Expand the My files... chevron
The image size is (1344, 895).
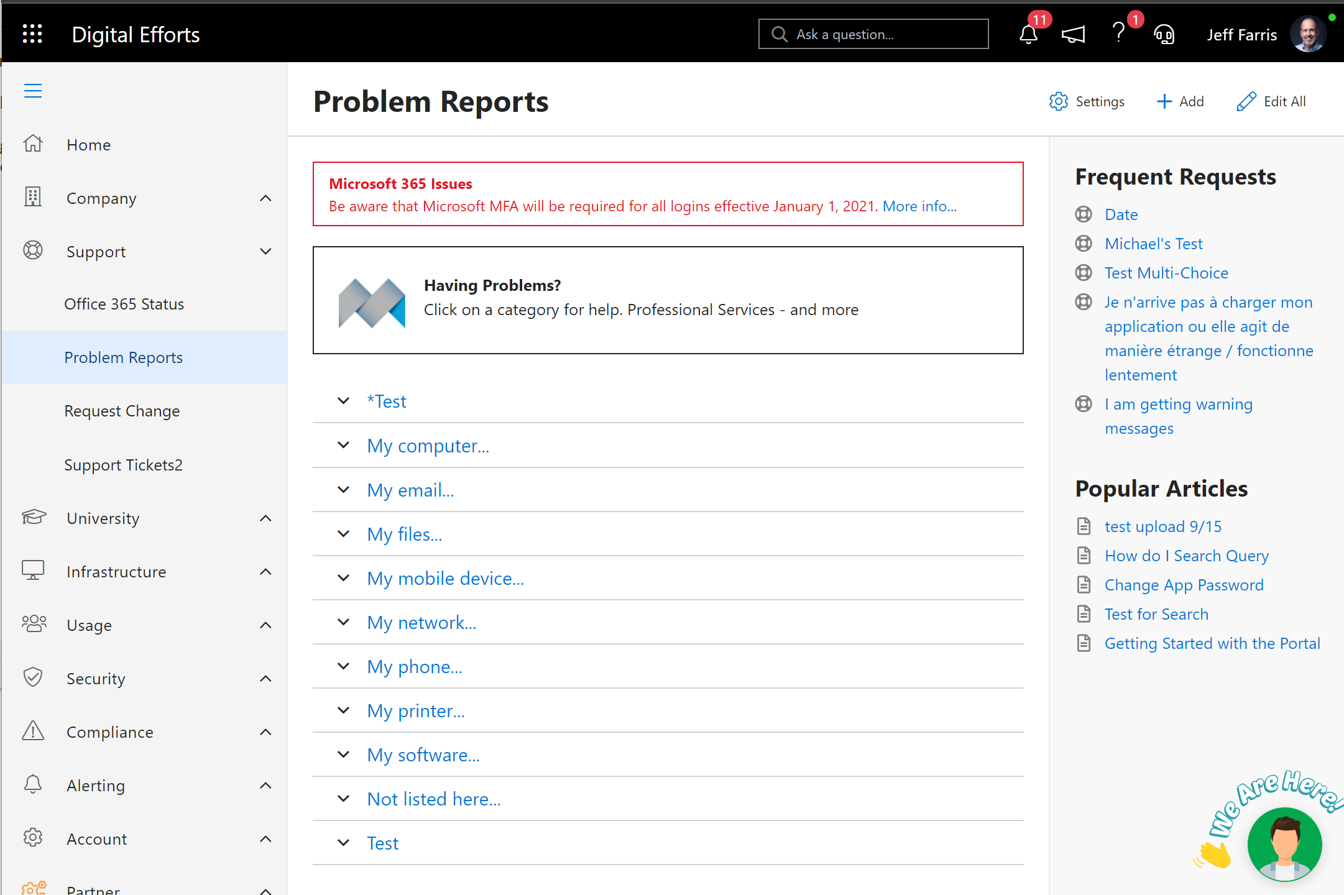(343, 533)
